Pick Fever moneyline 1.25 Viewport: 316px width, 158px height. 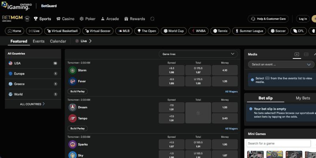point(225,81)
